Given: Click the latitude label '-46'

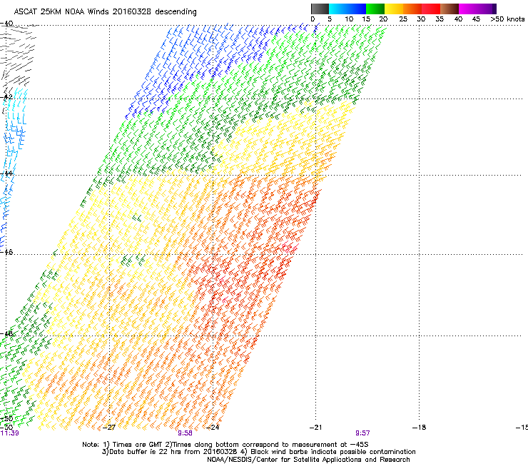Looking at the screenshot, I should 7,252.
